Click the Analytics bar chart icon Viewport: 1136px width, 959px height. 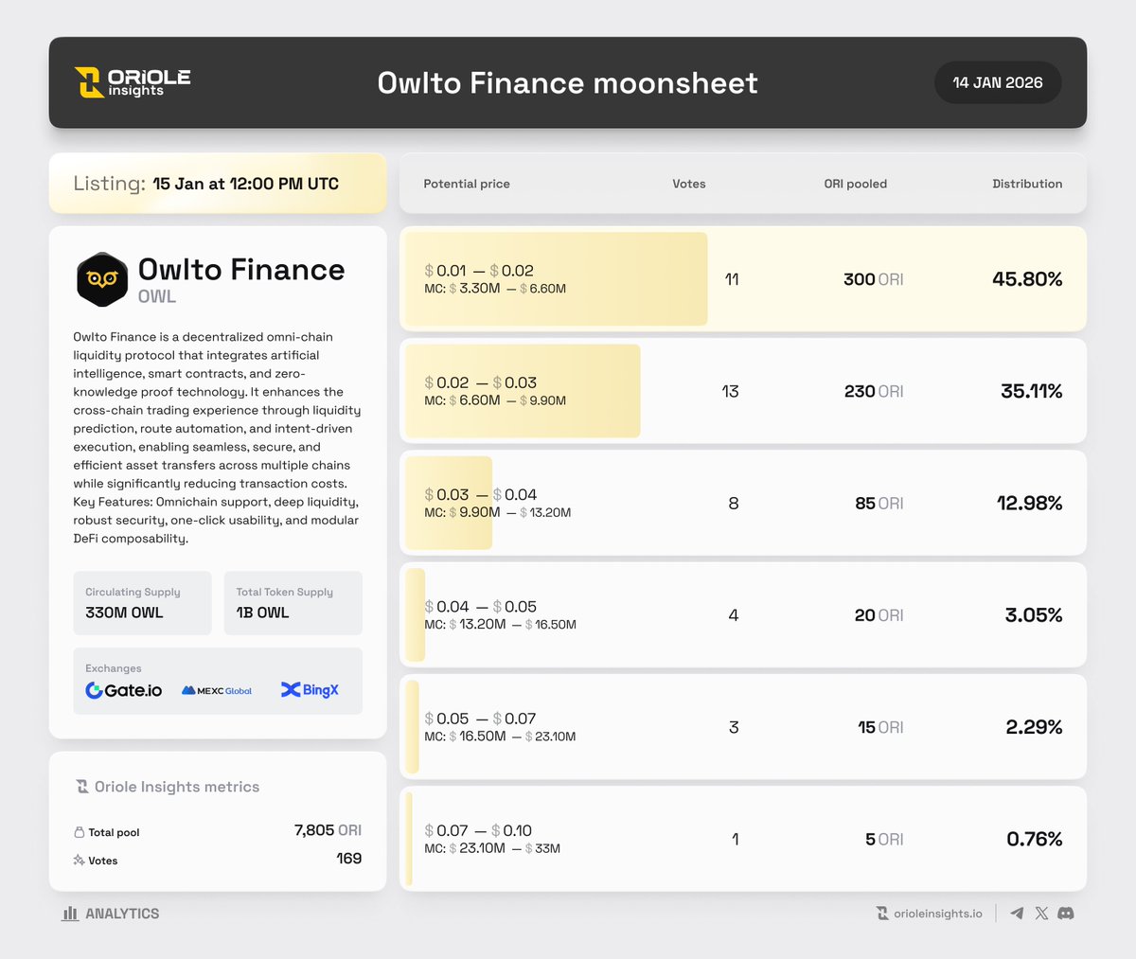pyautogui.click(x=70, y=914)
